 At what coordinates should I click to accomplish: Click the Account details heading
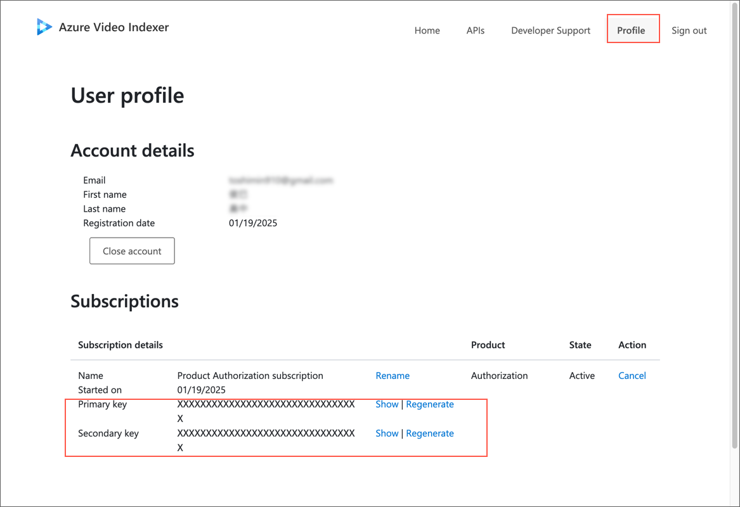point(133,150)
